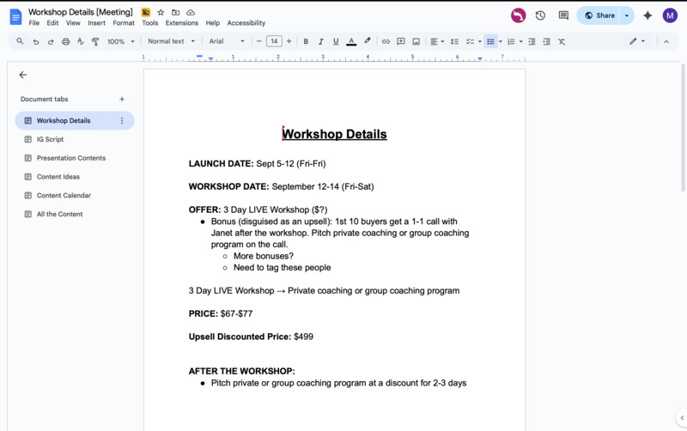Add a new document tab

pos(122,99)
